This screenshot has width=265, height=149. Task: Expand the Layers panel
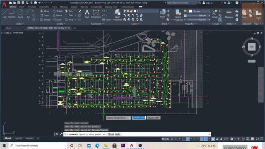pos(135,24)
